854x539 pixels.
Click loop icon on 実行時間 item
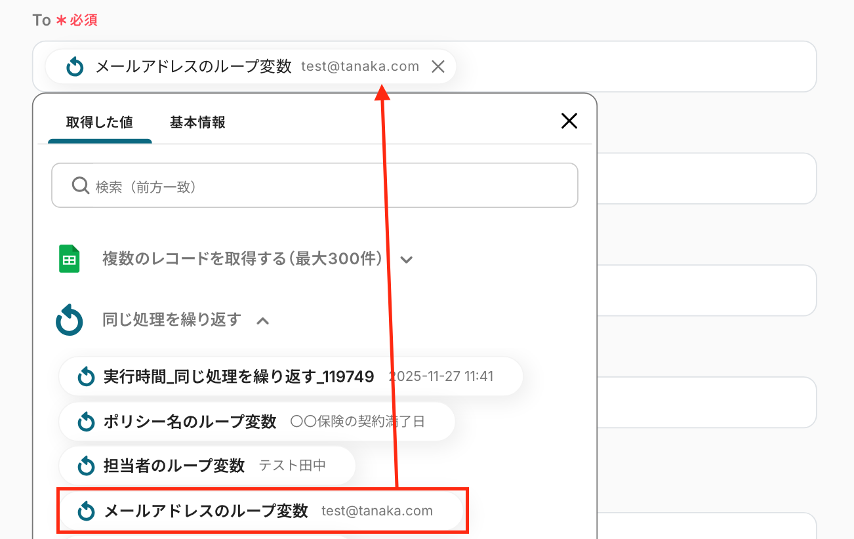coord(87,377)
